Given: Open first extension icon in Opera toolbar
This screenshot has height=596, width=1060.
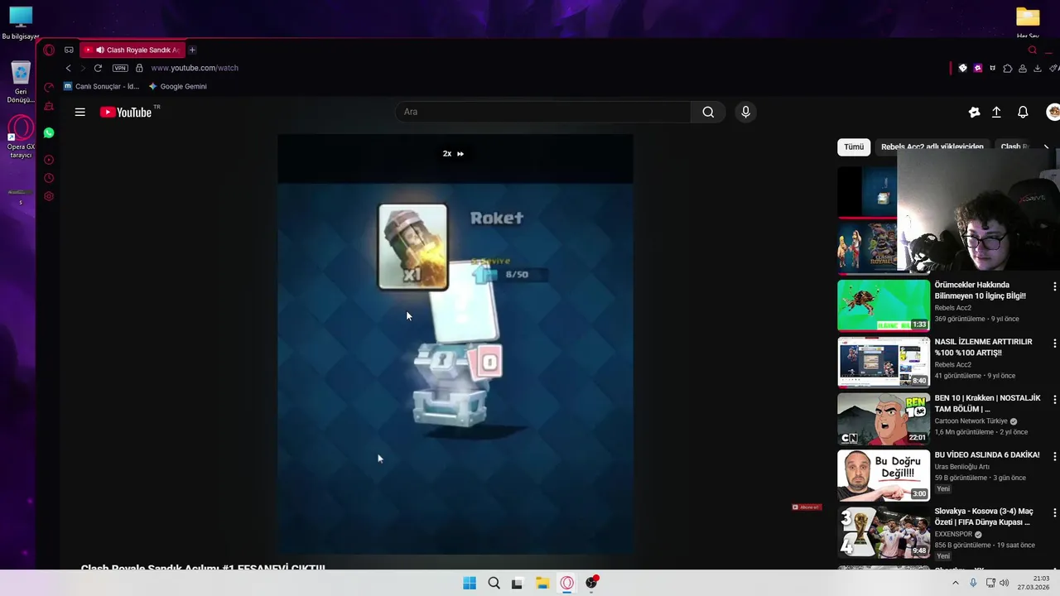Looking at the screenshot, I should coord(962,68).
